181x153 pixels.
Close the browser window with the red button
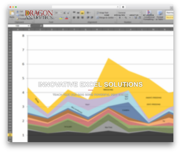10,7
